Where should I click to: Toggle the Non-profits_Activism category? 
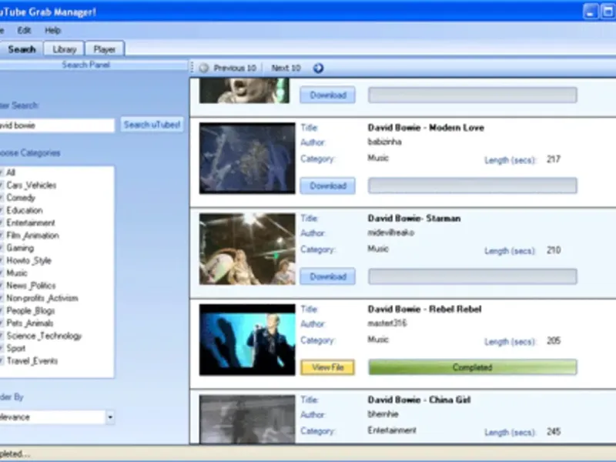42,298
